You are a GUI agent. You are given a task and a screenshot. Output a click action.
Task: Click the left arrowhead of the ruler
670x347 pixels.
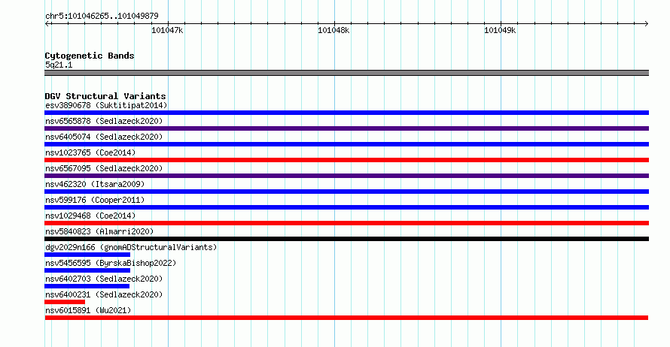(47, 24)
